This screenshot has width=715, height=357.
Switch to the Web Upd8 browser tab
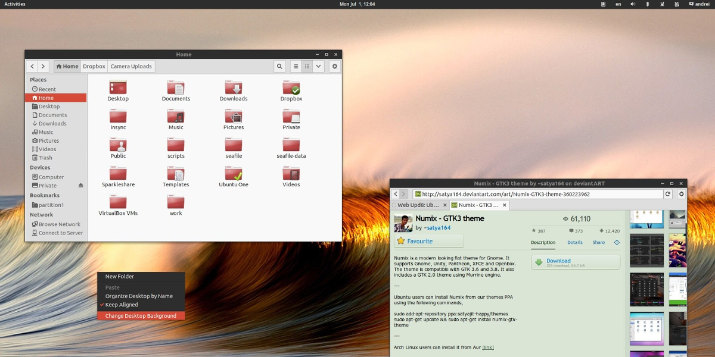pyautogui.click(x=418, y=205)
